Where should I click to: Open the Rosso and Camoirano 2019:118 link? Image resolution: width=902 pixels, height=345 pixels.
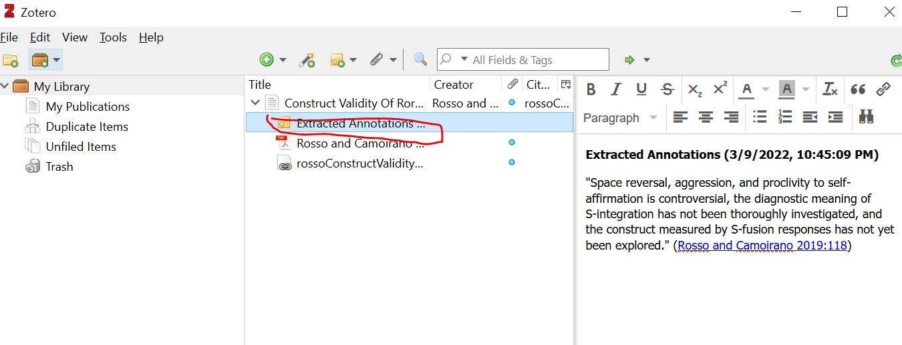pos(762,246)
